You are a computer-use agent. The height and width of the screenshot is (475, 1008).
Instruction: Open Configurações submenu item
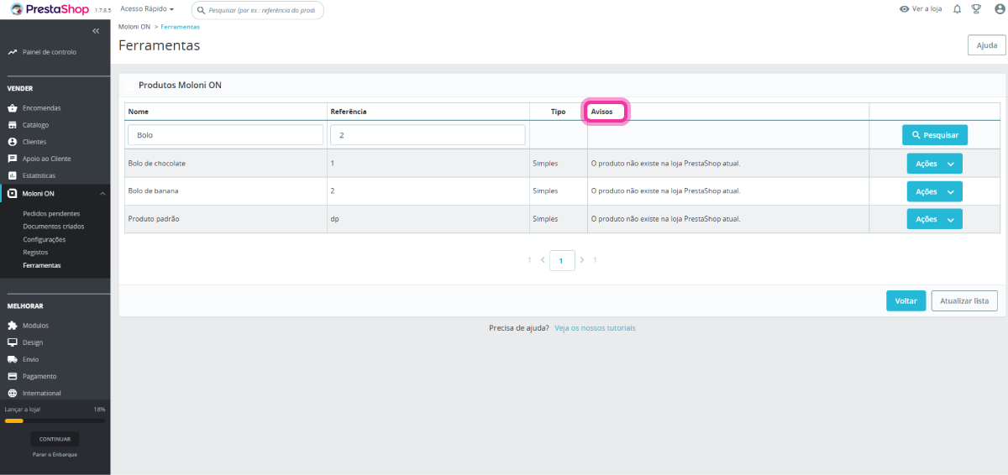[x=45, y=239]
